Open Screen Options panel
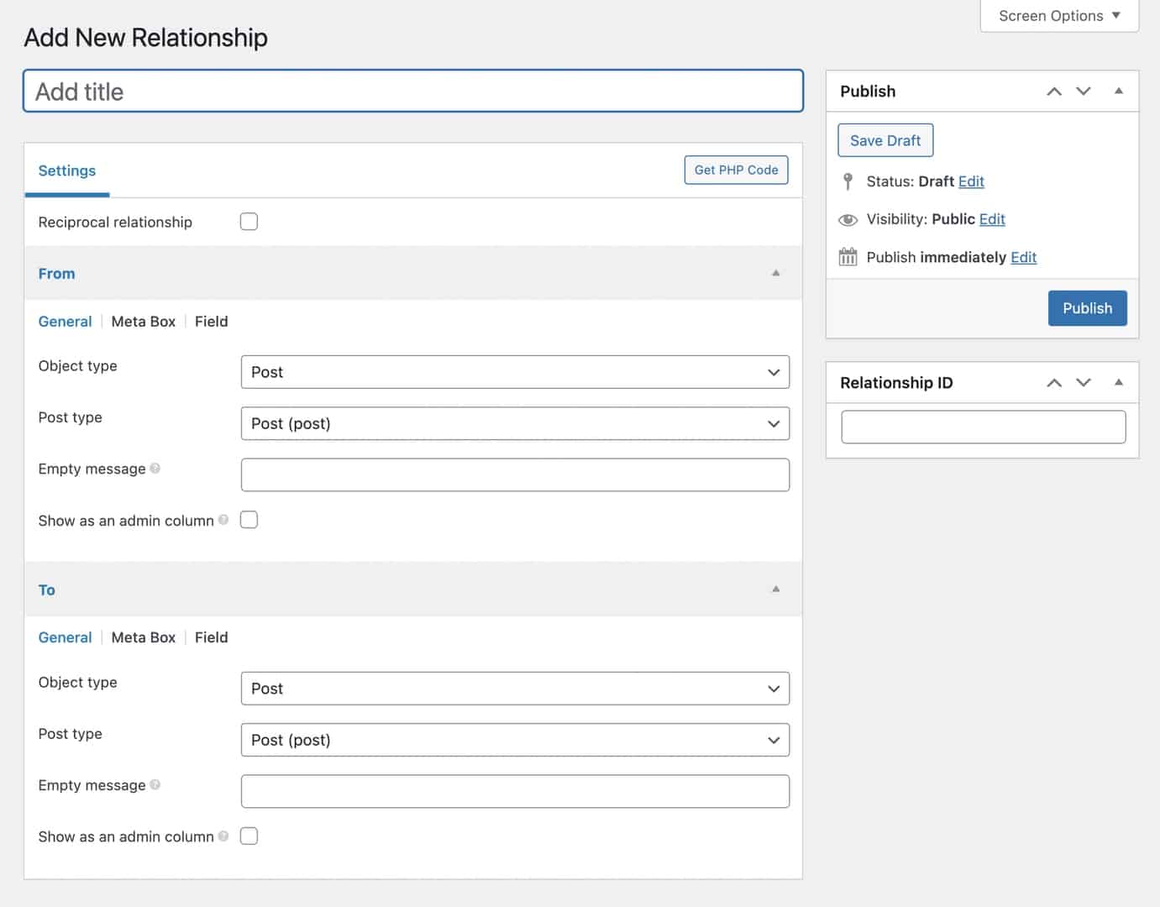 coord(1059,16)
